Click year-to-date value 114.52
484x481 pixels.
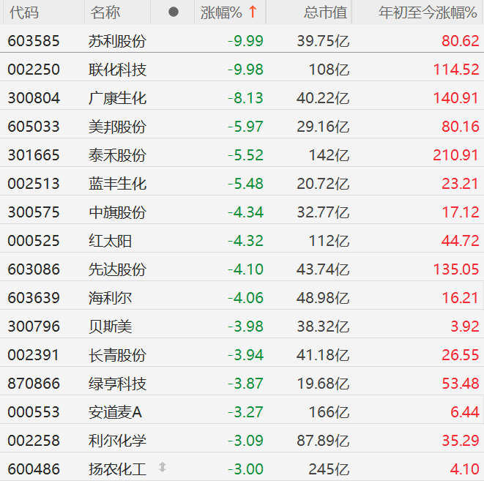(456, 70)
